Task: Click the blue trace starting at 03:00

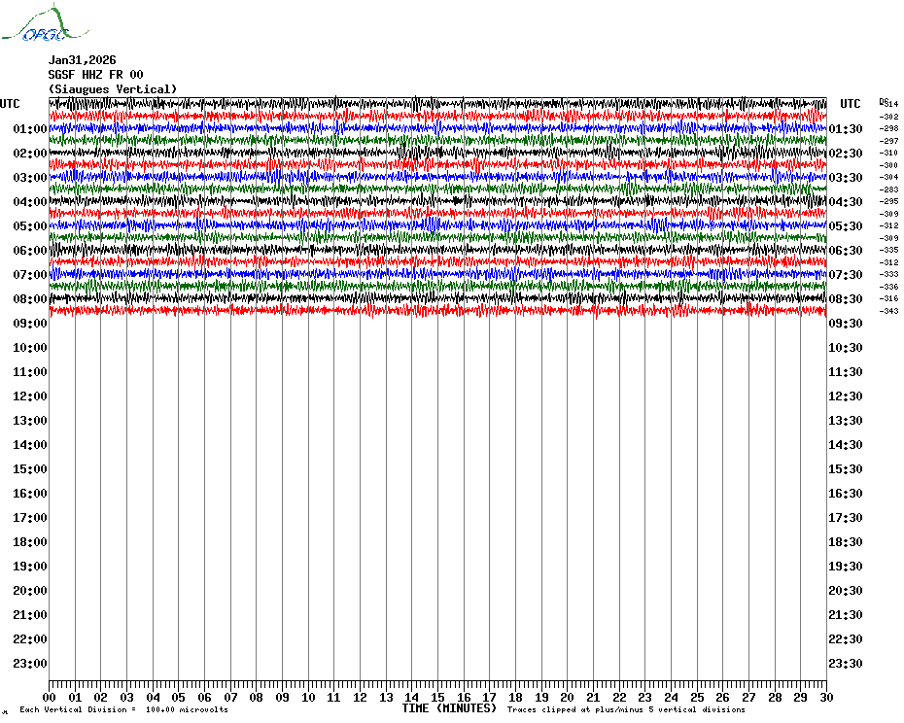Action: pyautogui.click(x=437, y=177)
